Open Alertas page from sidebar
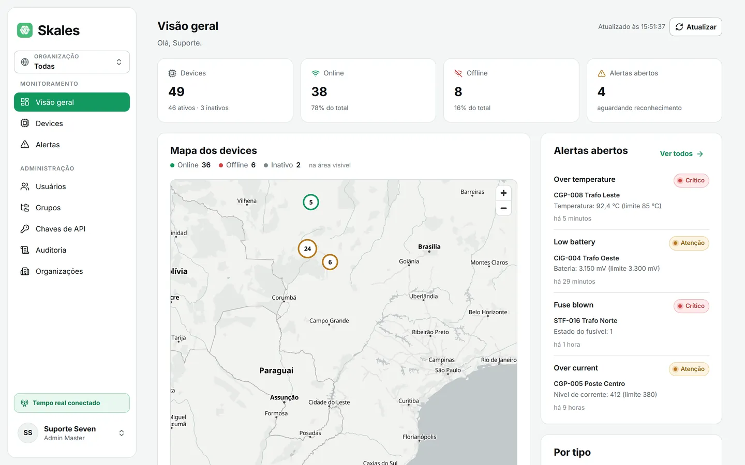Viewport: 745px width, 465px height. pyautogui.click(x=72, y=145)
